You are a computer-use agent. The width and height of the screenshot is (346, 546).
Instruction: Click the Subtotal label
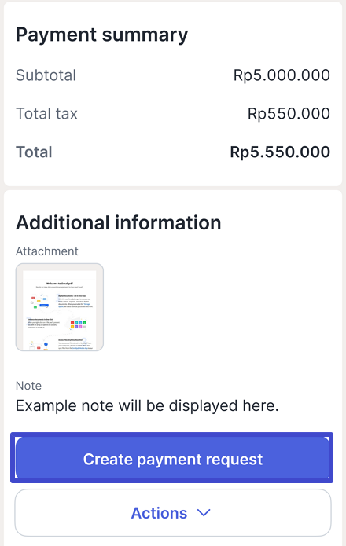pyautogui.click(x=46, y=75)
